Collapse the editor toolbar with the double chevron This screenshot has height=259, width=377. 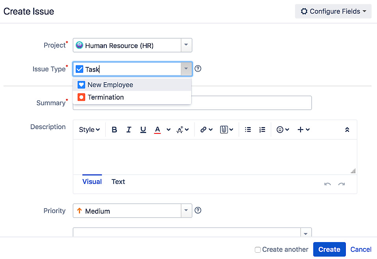pos(347,129)
